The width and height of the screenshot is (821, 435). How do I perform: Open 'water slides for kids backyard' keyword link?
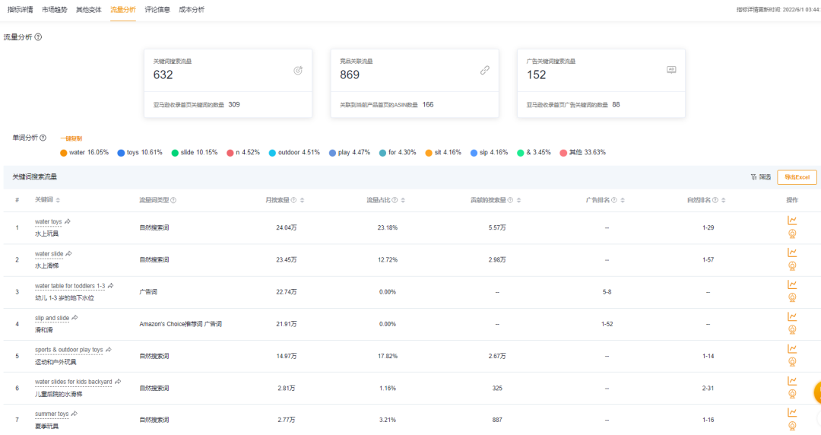[x=73, y=382]
